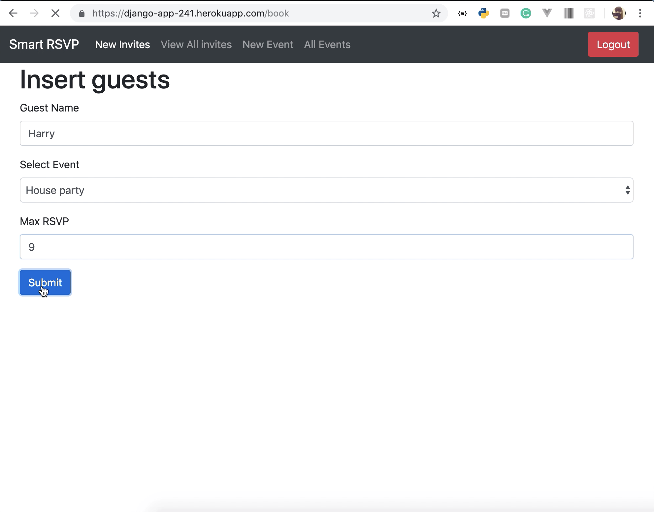Open the Vue devtools extension
Screen dimensions: 654x512
click(x=547, y=13)
